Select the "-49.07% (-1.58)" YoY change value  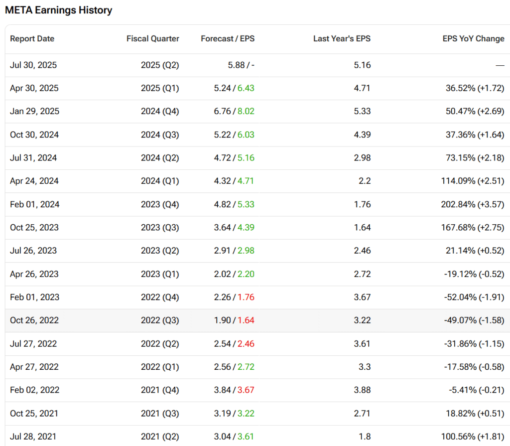pos(474,320)
